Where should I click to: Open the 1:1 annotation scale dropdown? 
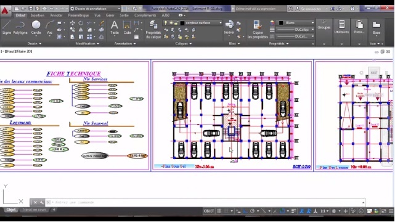pyautogui.click(x=324, y=211)
